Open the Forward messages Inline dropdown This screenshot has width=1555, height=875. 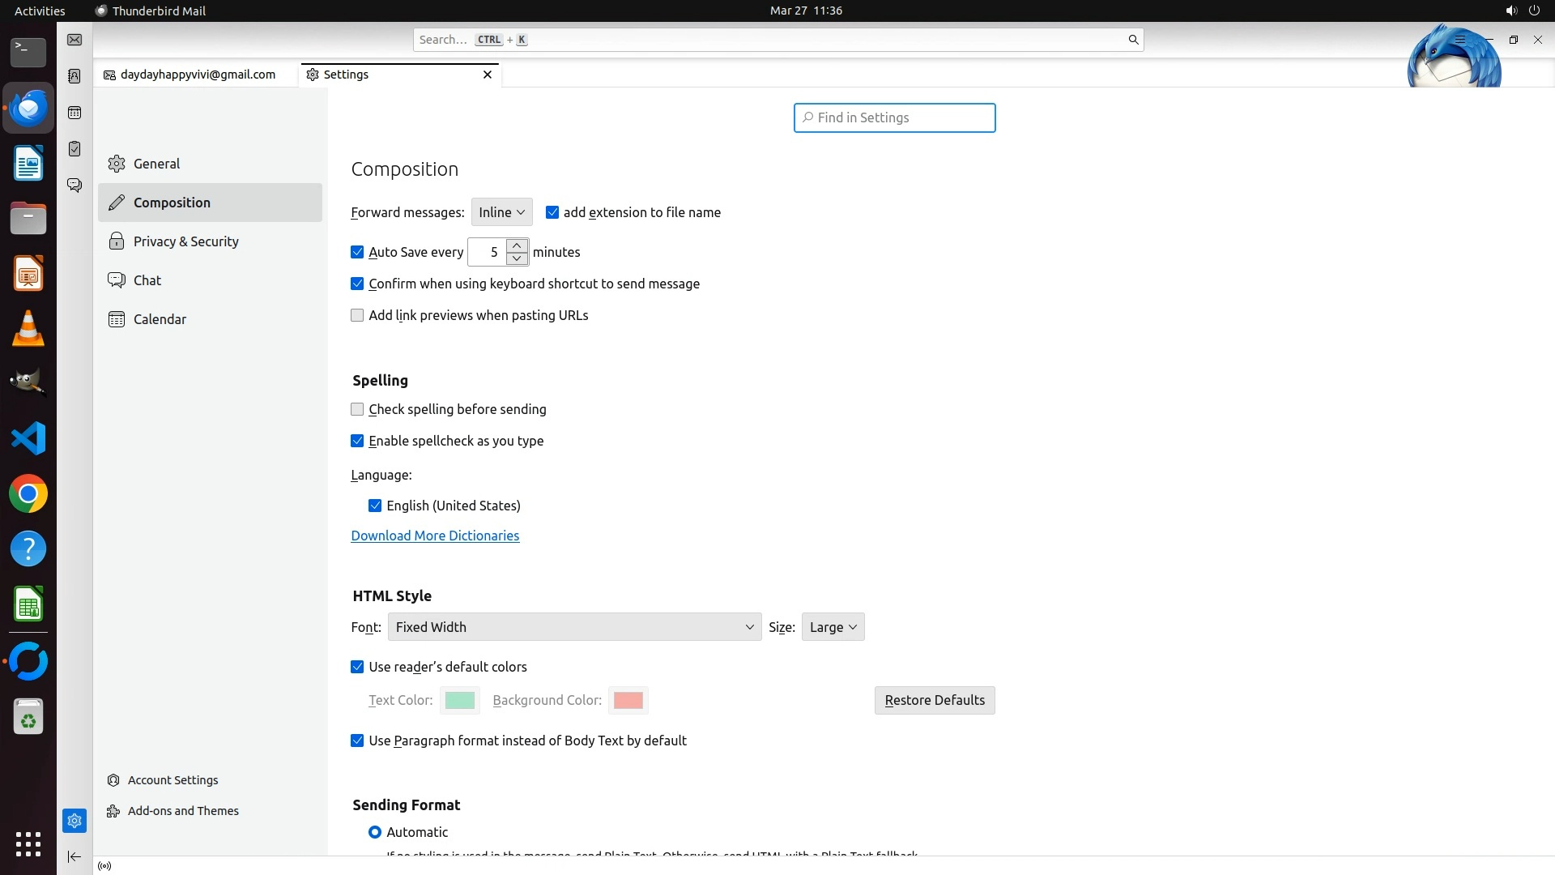[501, 212]
